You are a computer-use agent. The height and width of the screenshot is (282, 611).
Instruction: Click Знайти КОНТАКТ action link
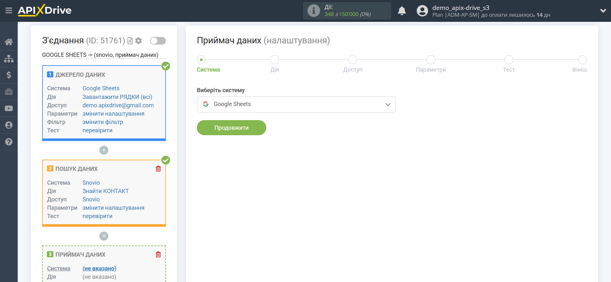tap(105, 191)
